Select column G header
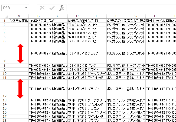This screenshot has height=122, width=176. pos(136,16)
